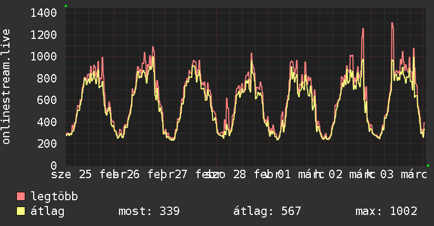
Task: Click the x-axis date 'sze 25 febr'
Action: pos(89,174)
